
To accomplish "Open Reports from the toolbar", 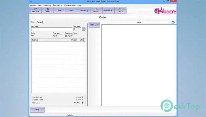I will [96, 11].
